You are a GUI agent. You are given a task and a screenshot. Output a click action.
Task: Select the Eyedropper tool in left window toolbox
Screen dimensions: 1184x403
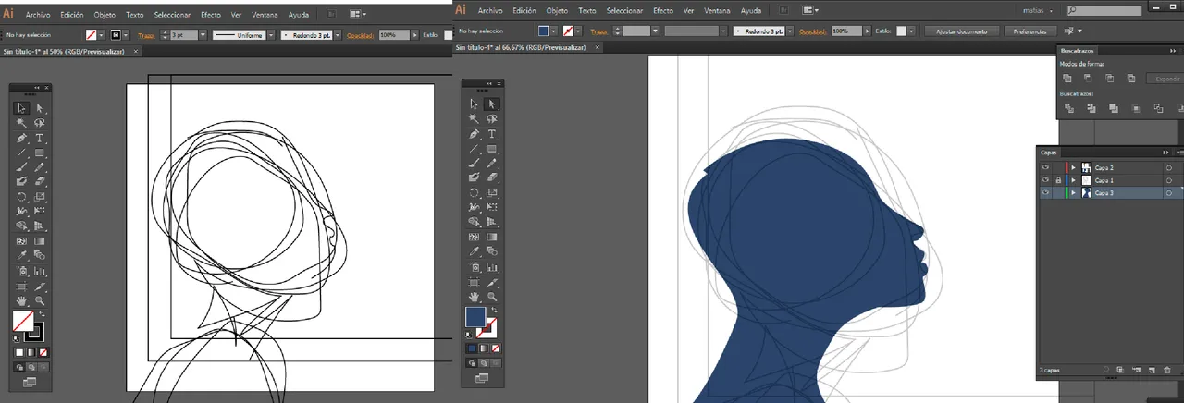pos(21,256)
